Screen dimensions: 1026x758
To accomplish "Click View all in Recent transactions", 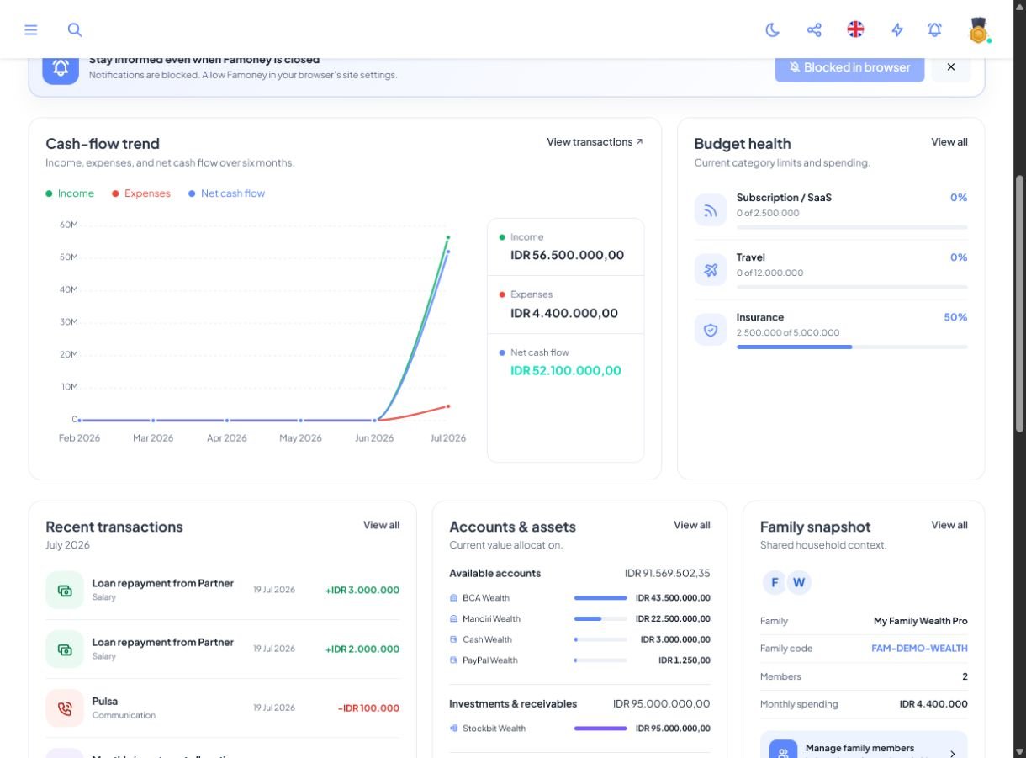I will 381,525.
